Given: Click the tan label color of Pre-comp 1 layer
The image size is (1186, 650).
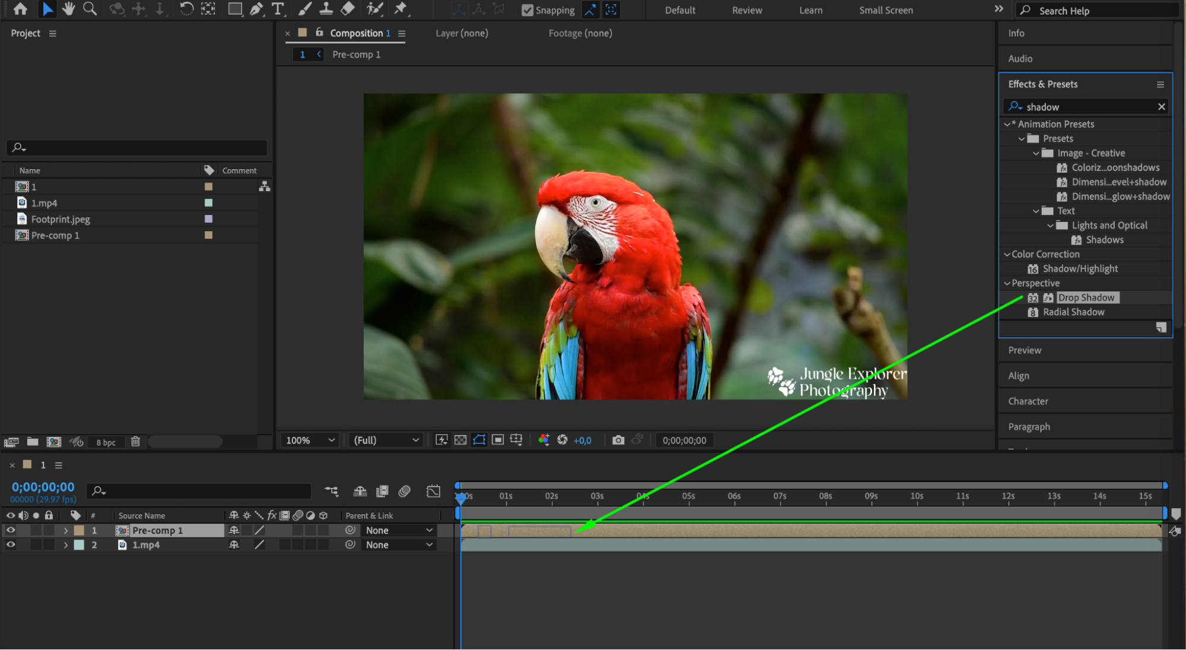Looking at the screenshot, I should coord(79,530).
